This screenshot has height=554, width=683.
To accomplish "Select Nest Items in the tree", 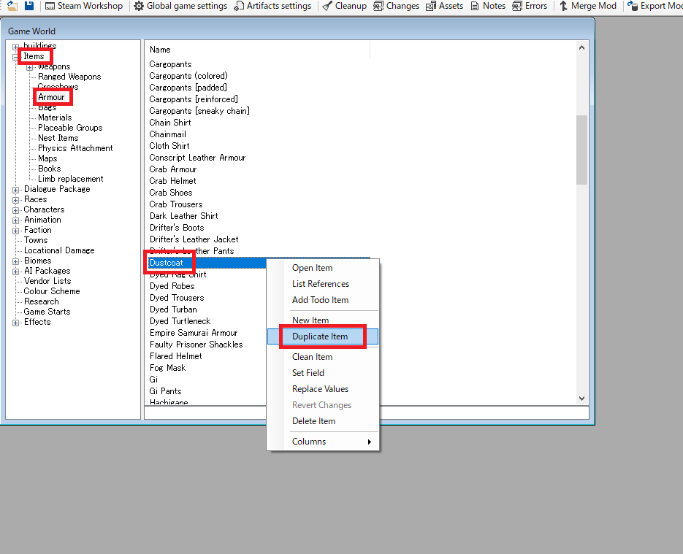I will (x=58, y=138).
